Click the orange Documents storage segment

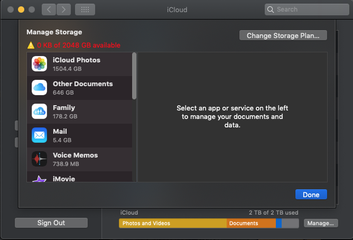[x=251, y=223]
